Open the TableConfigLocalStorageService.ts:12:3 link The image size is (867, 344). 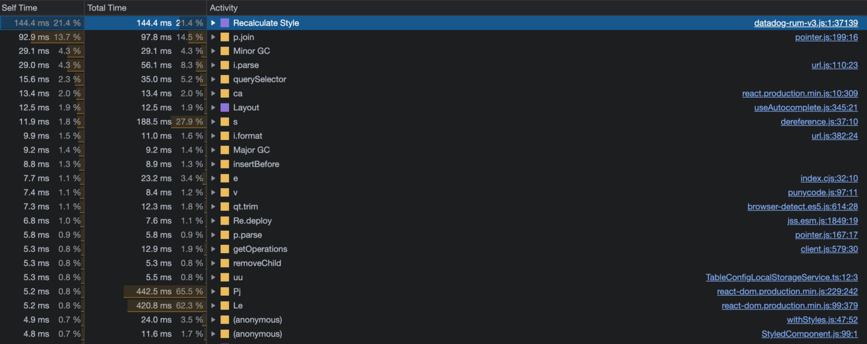[x=782, y=277]
